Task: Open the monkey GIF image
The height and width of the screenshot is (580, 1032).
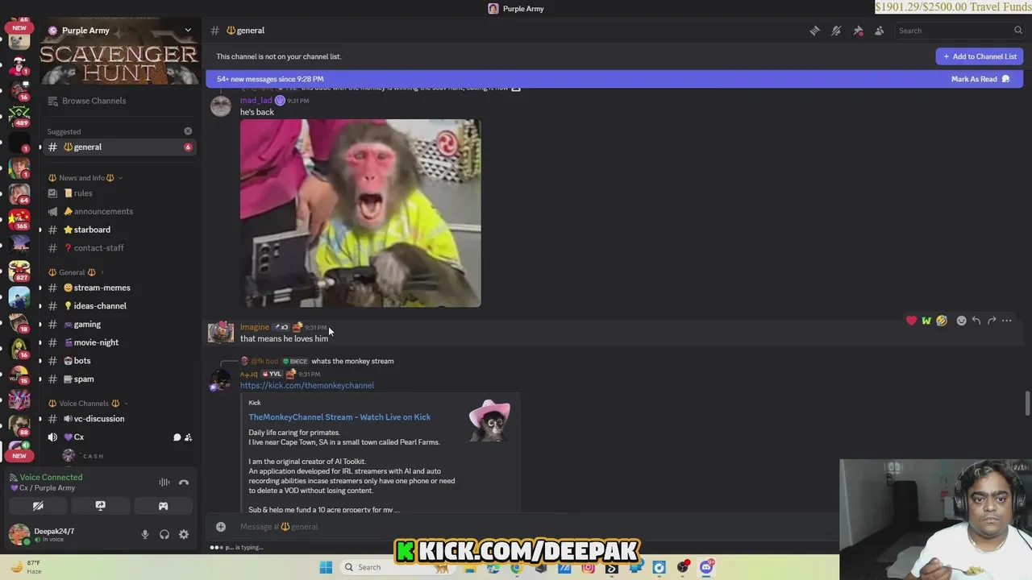Action: [360, 213]
